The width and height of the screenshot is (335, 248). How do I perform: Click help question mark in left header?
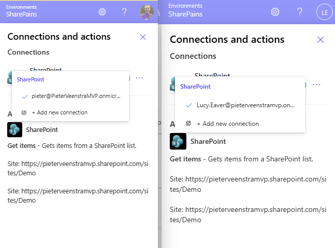124,12
